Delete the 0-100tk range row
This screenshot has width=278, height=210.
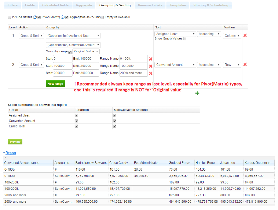tap(151, 59)
